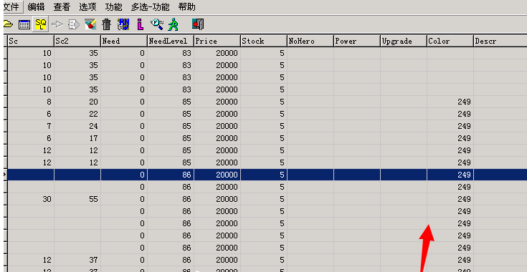The width and height of the screenshot is (527, 272).
Task: Select the Sc2 cell with value 20
Action: tap(77, 102)
